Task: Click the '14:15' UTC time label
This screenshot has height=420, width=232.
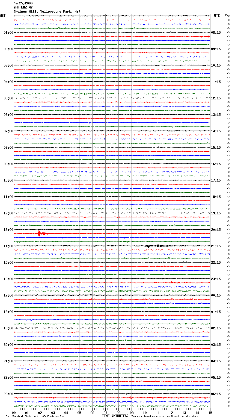Action: pos(216,131)
